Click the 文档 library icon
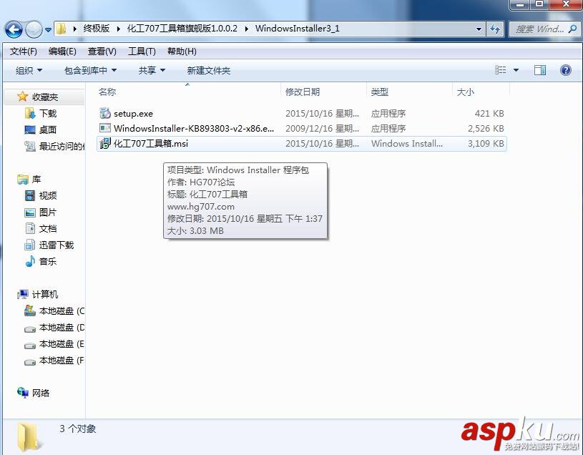Viewport: 583px width, 455px height. (30, 228)
